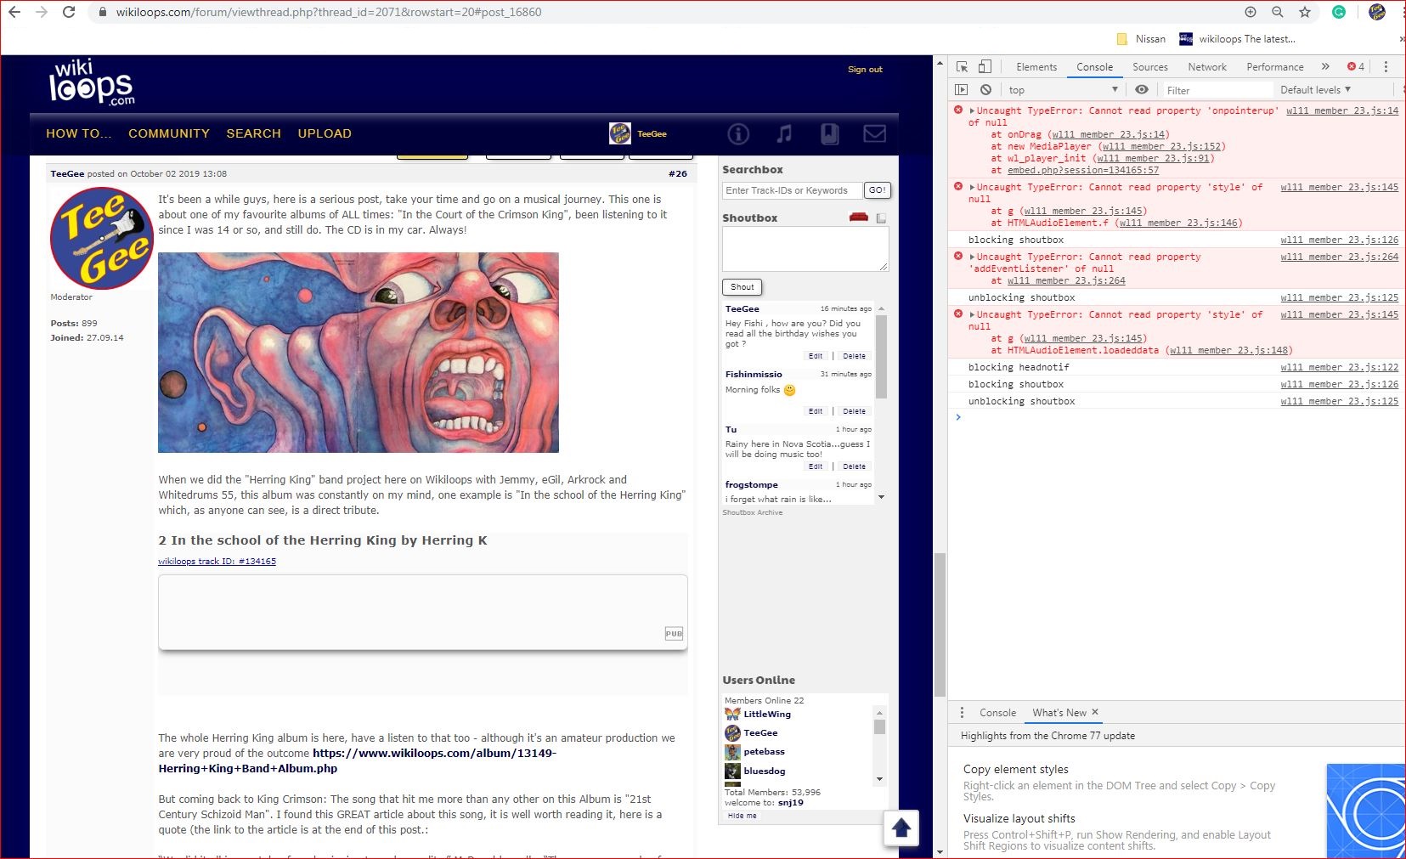Expand the 'addEventListener' TypeError entry

[x=972, y=257]
